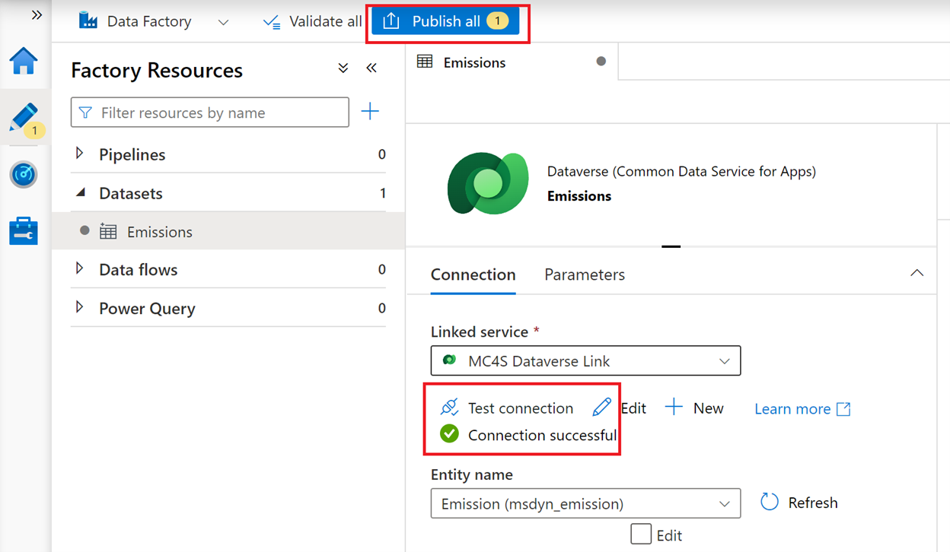
Task: Click the Dataverse logo icon
Action: pyautogui.click(x=488, y=183)
